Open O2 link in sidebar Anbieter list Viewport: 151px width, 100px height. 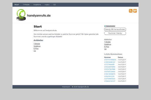[x=105, y=49]
